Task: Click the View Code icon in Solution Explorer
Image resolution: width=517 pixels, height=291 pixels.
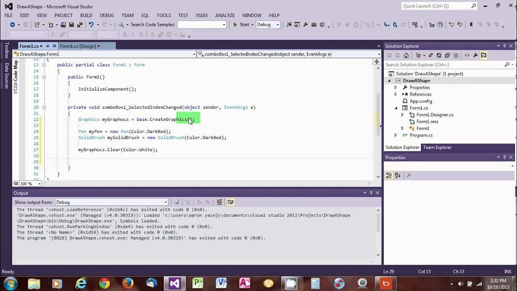Action: (467, 55)
